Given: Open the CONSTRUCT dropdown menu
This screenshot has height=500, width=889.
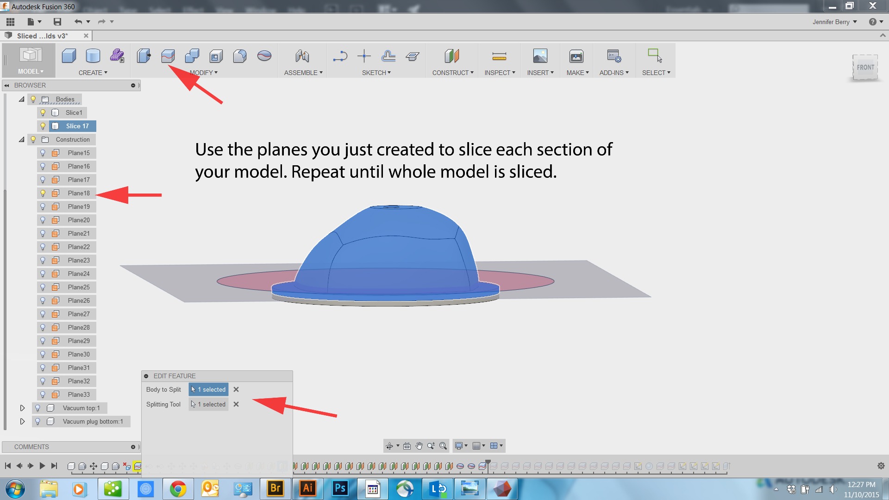Looking at the screenshot, I should click(452, 73).
